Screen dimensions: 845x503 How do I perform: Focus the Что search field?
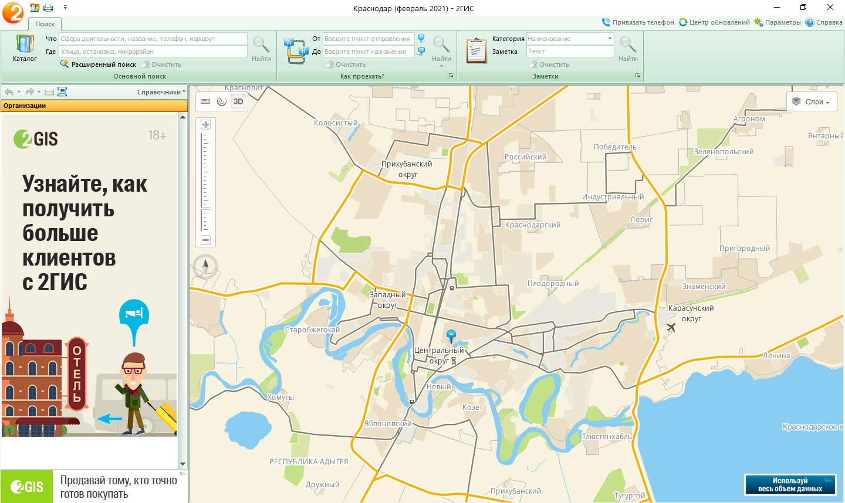coord(153,39)
